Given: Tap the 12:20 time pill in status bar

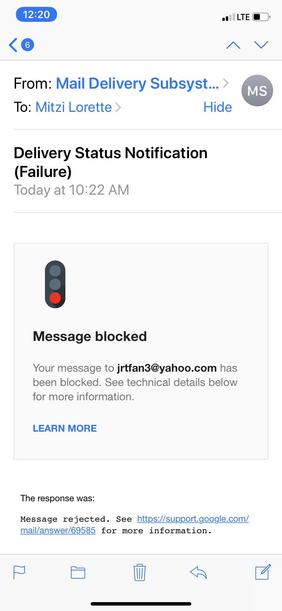Looking at the screenshot, I should point(36,15).
